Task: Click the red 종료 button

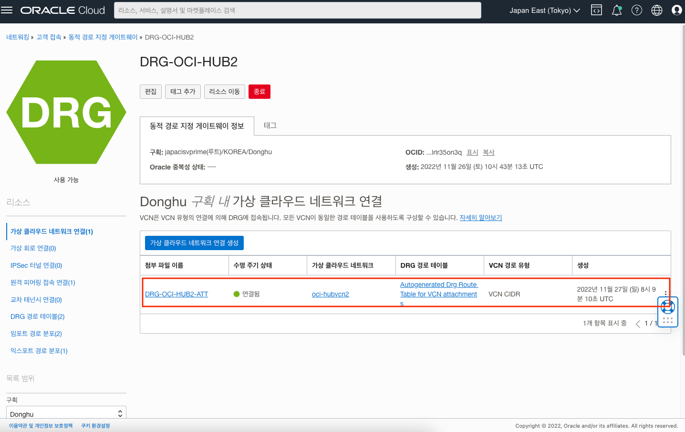Action: 259,91
